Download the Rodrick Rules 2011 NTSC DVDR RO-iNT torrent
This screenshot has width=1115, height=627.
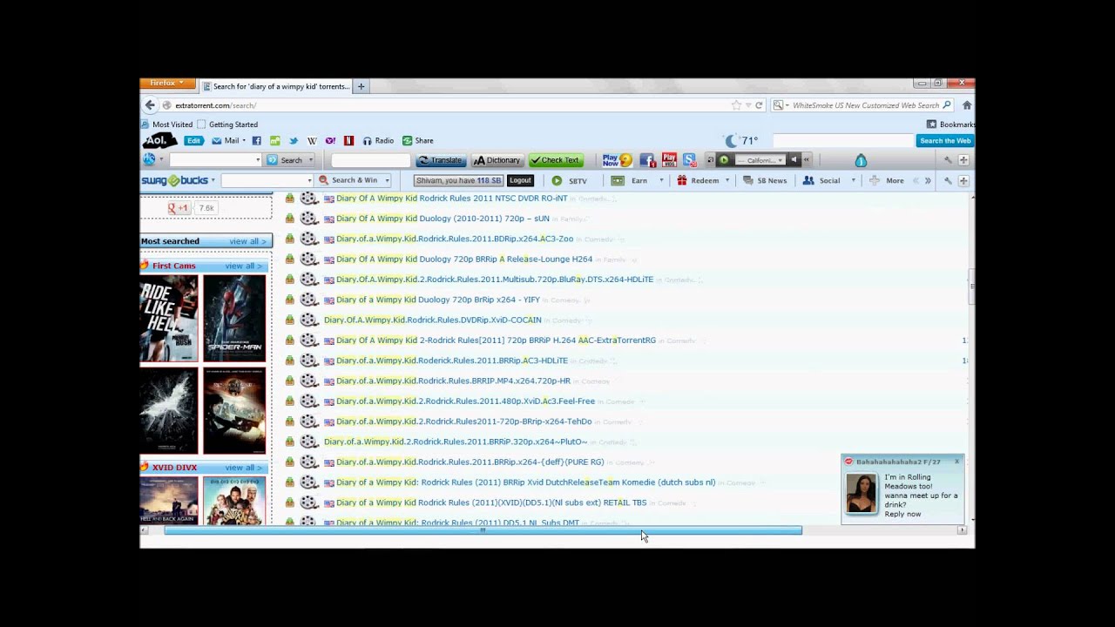click(x=289, y=199)
